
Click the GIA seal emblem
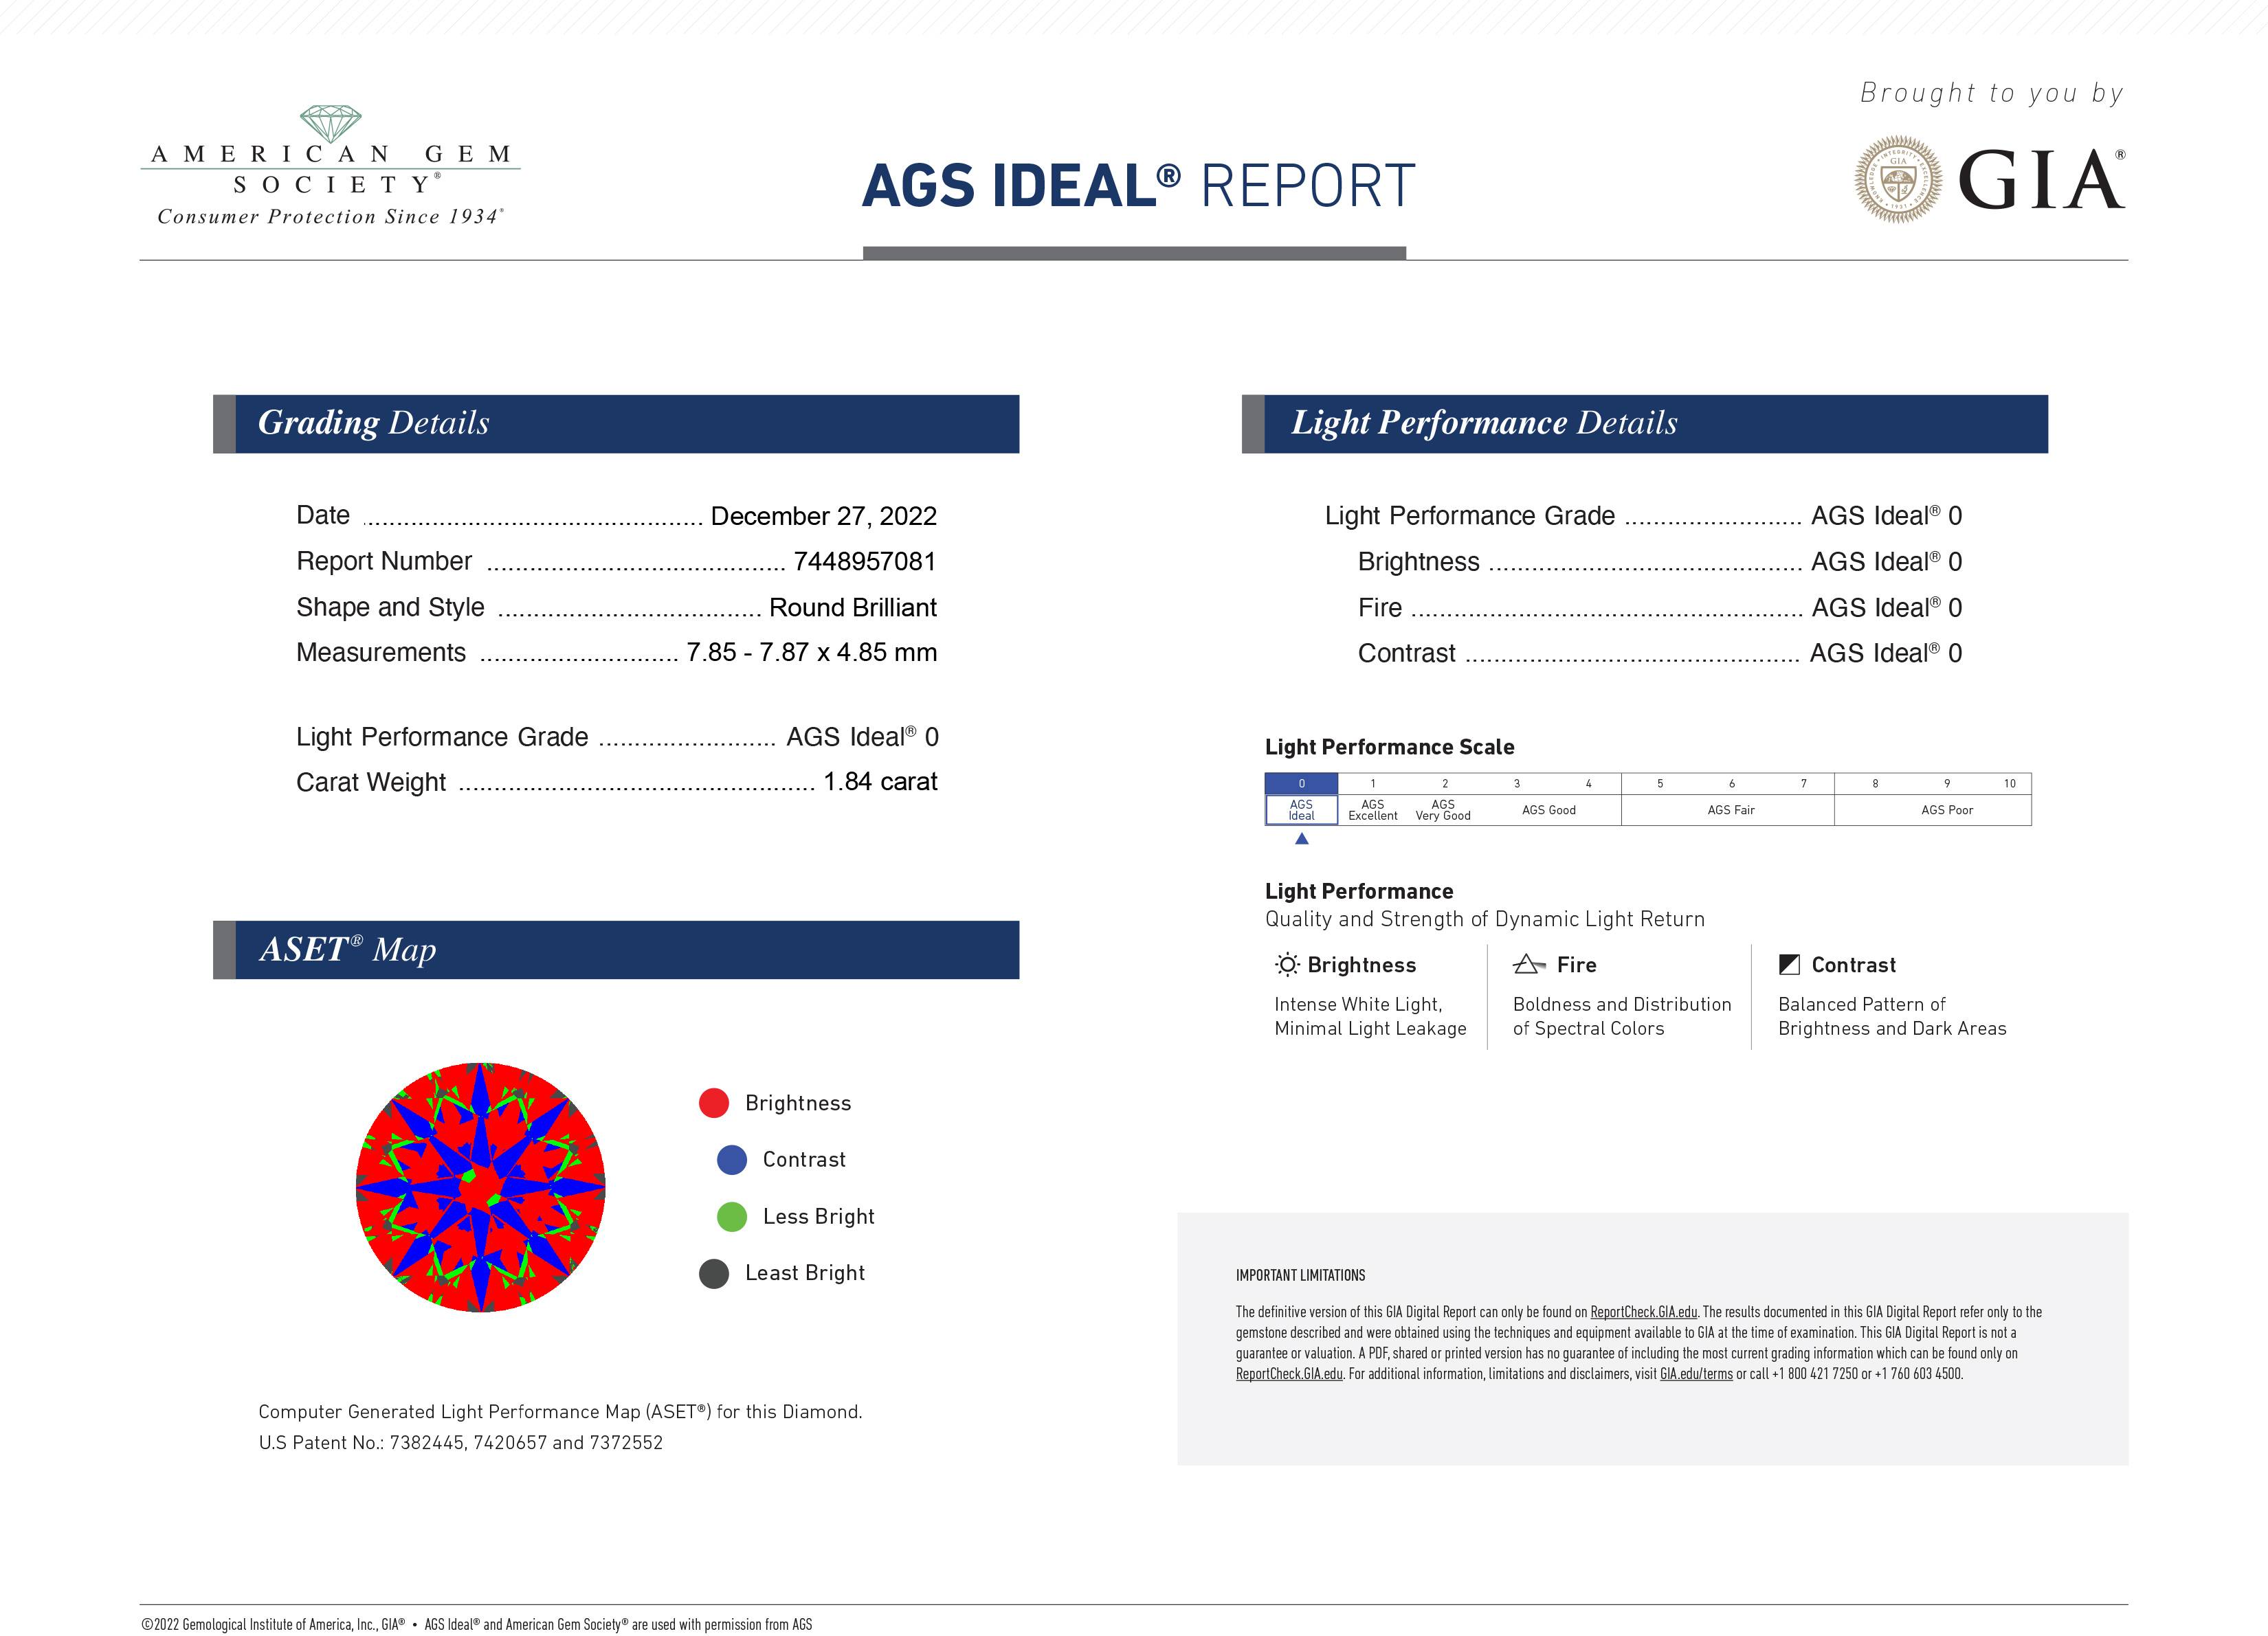pos(1898,179)
